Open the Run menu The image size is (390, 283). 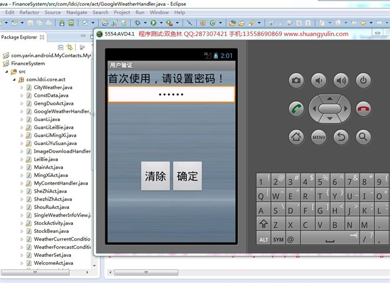[140, 12]
